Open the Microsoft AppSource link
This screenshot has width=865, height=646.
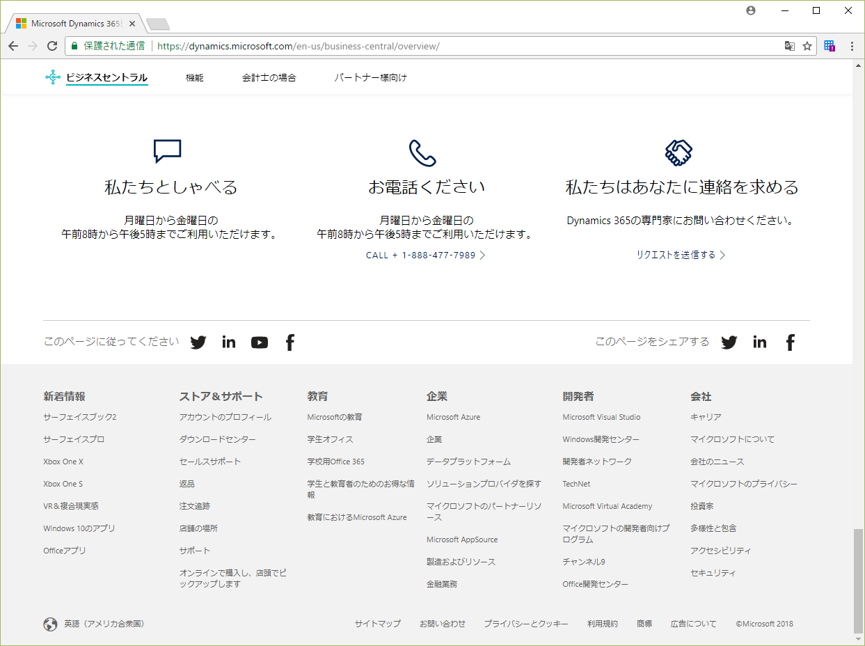462,539
